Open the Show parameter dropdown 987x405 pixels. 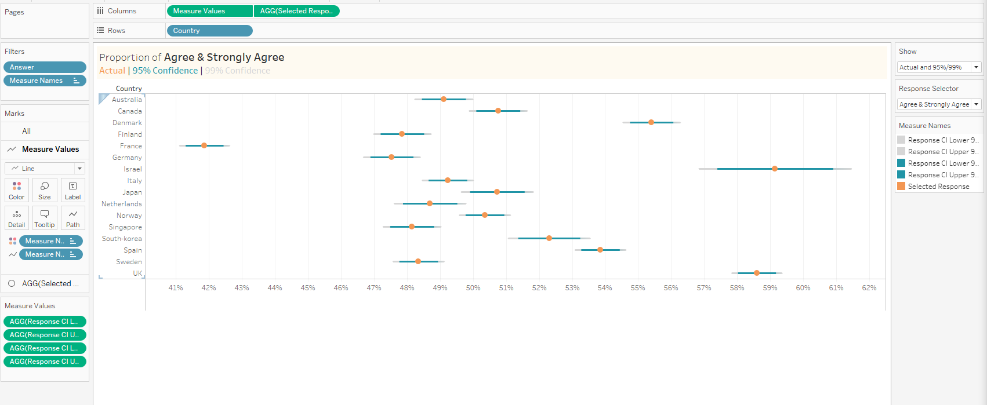pos(976,67)
